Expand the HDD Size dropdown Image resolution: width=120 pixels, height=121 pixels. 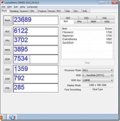tap(112, 80)
